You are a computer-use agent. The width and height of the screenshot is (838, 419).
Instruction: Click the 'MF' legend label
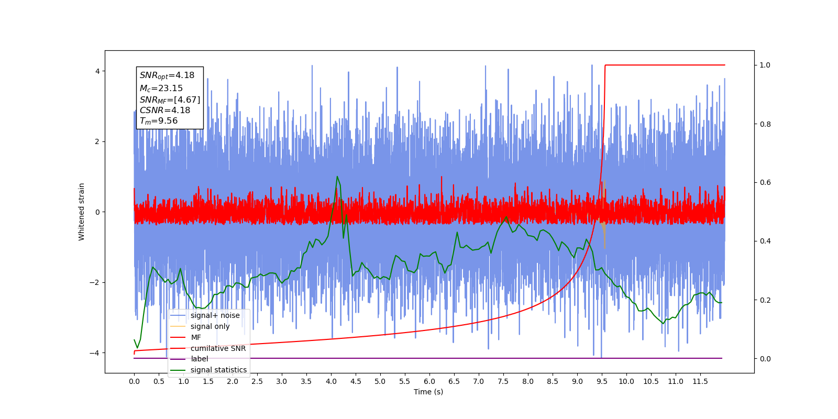click(196, 337)
